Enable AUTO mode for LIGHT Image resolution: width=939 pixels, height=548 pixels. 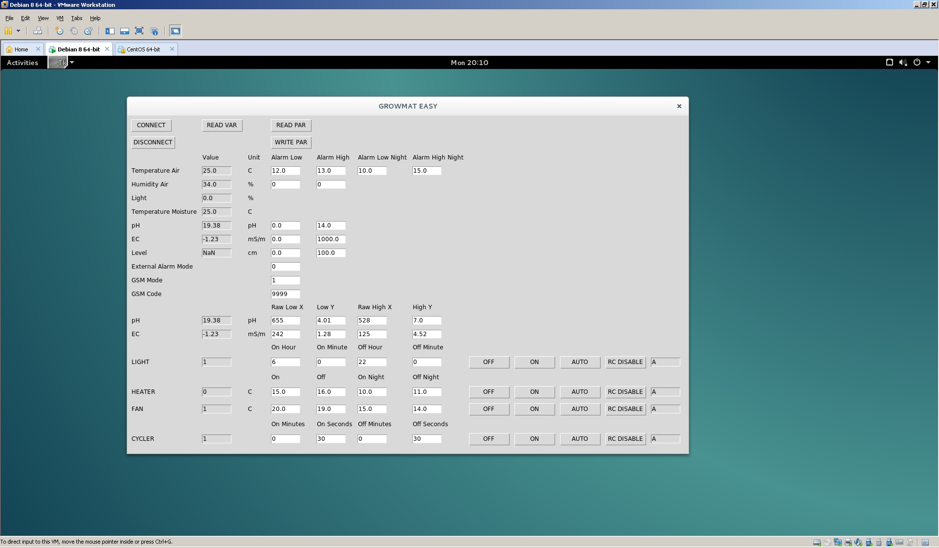click(580, 362)
